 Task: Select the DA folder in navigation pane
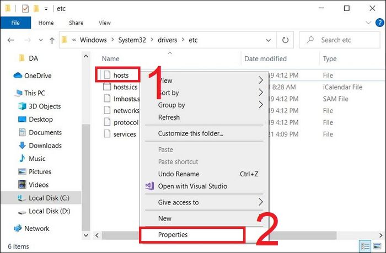33,58
